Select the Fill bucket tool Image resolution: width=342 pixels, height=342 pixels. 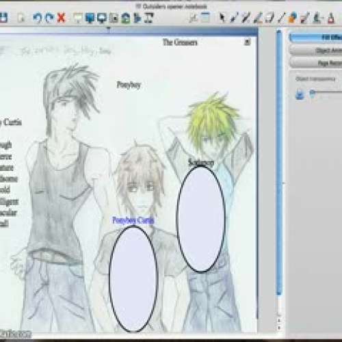(x=330, y=18)
